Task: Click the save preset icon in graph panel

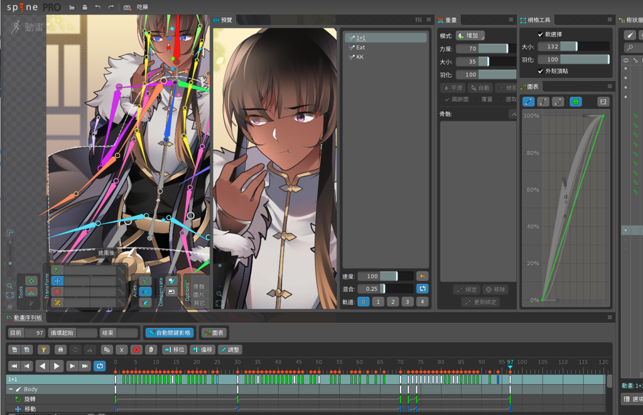Action: [x=603, y=102]
